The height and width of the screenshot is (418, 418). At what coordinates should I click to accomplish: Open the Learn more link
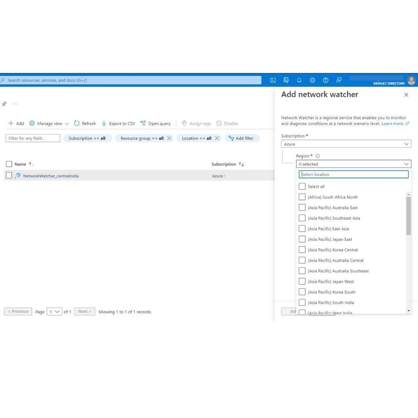(393, 123)
